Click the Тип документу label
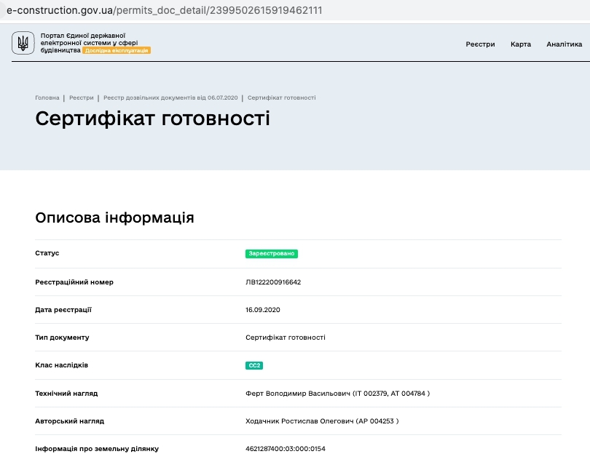 [62, 338]
